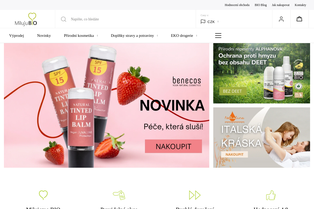Viewport: 314px width, 209px height.
Task: Click the discount tags icon
Action: pyautogui.click(x=119, y=195)
